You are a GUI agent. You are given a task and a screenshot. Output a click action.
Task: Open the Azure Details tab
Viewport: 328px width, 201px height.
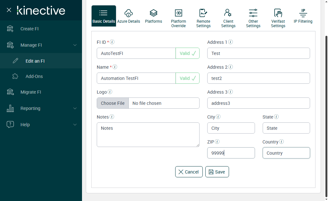129,16
